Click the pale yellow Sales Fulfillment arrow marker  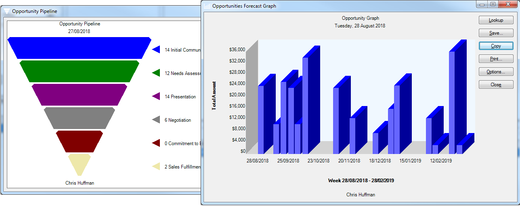[x=157, y=167]
